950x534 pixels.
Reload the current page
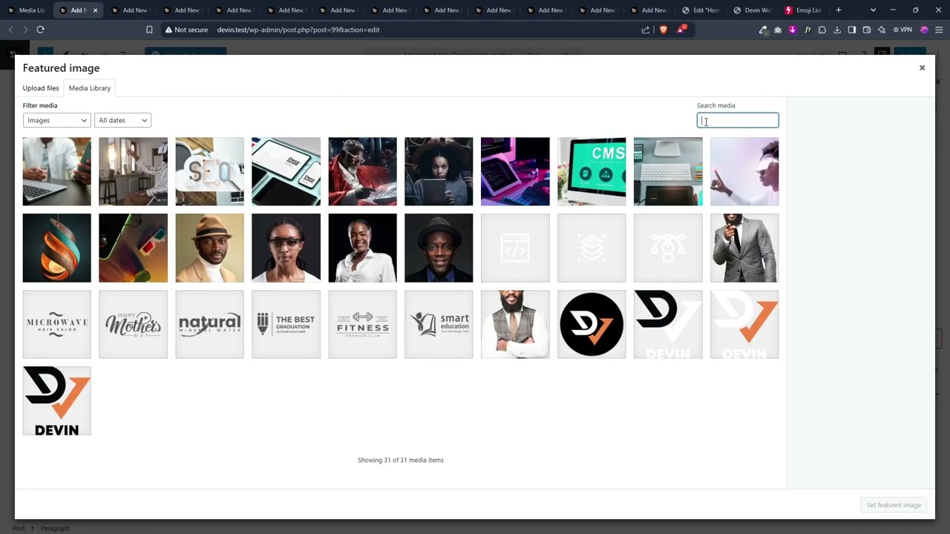[x=41, y=30]
